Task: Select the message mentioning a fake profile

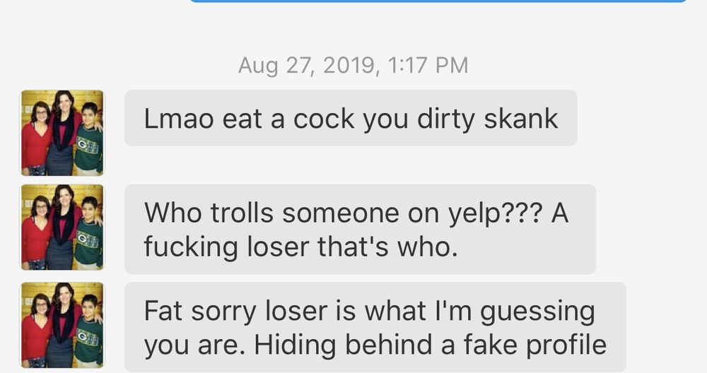Action: point(375,327)
